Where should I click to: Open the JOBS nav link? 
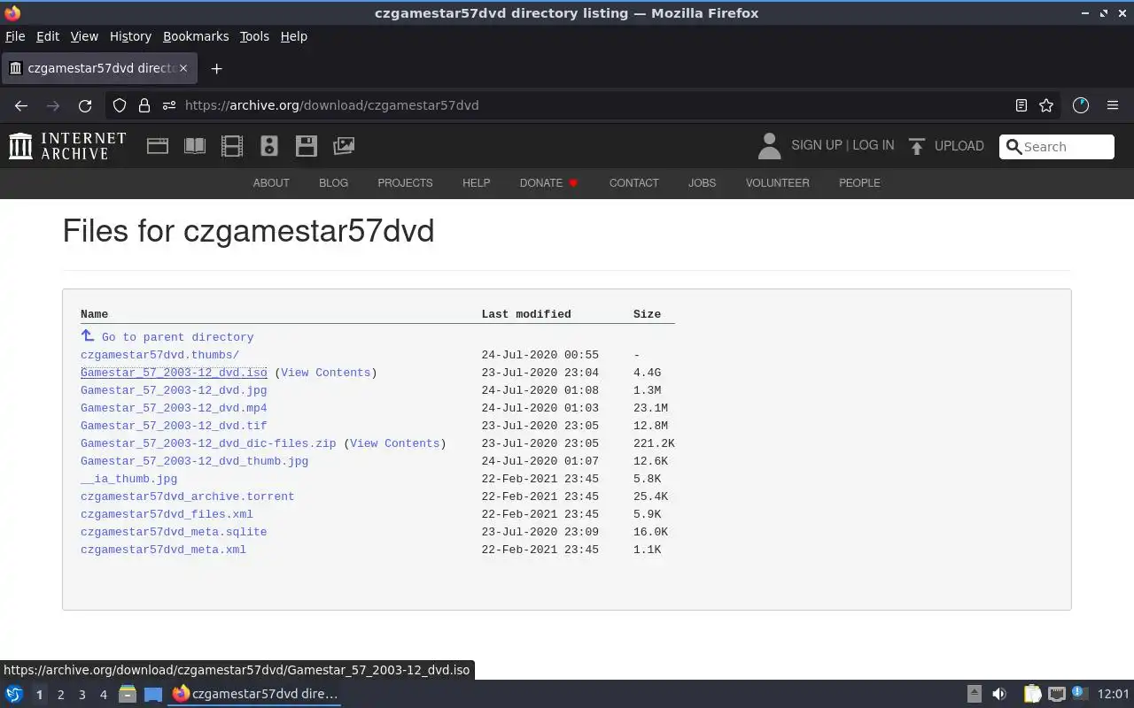click(x=702, y=183)
